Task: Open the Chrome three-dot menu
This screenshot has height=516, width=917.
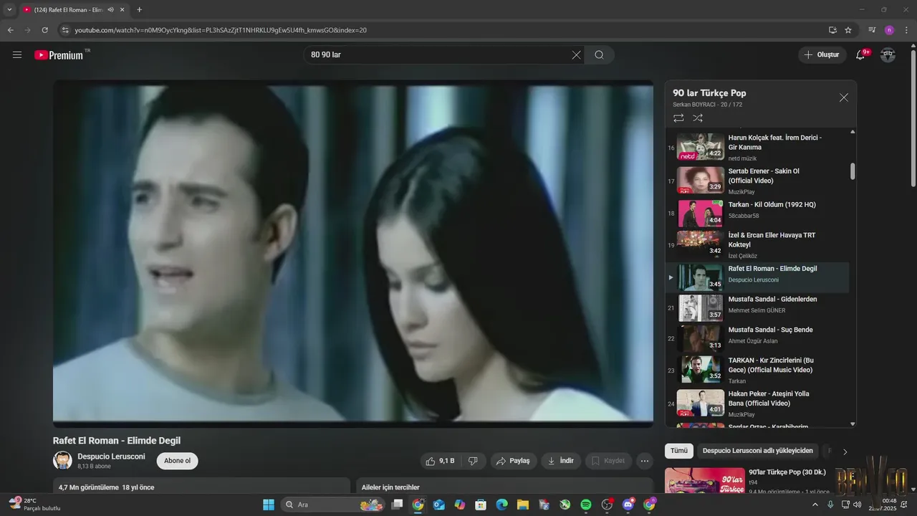Action: tap(907, 30)
